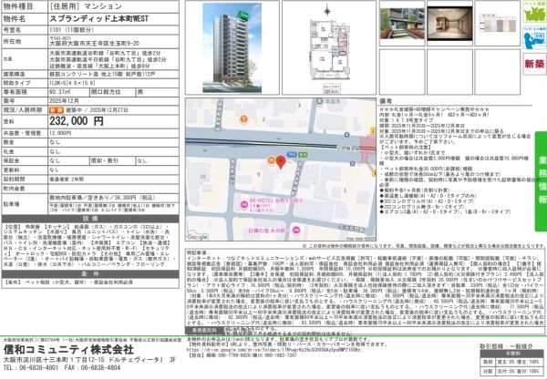Click the blue route 702 shield on map
Viewport: 547px width, 380px height.
pos(292,154)
